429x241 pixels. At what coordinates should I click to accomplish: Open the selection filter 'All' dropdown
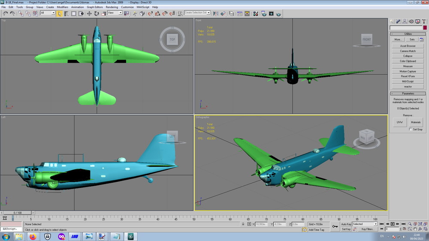coord(48,12)
